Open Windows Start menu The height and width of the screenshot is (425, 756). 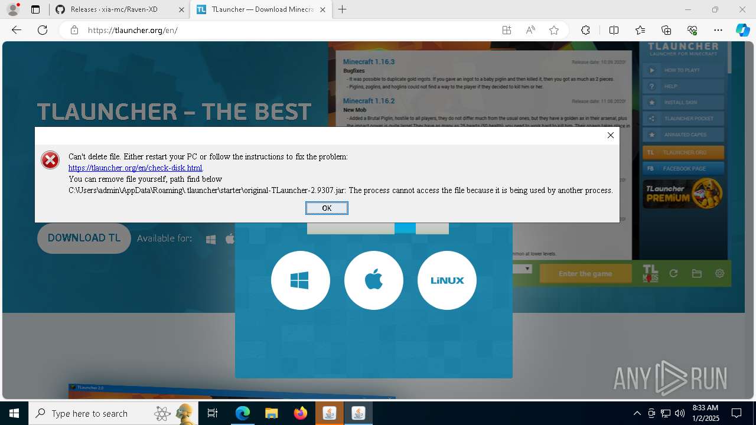point(14,413)
